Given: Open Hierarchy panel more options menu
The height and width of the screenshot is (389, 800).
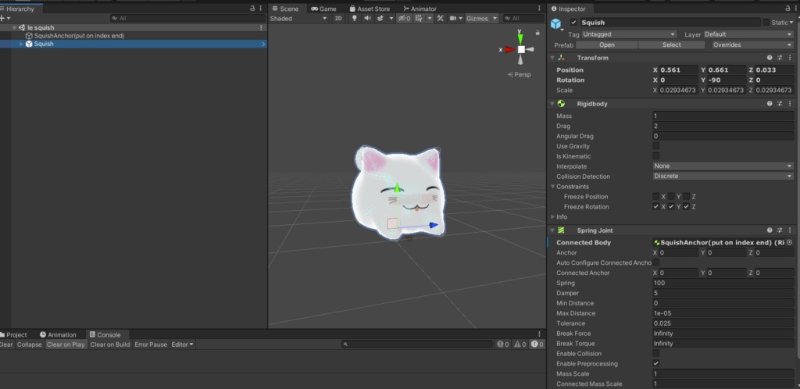Looking at the screenshot, I should [261, 9].
